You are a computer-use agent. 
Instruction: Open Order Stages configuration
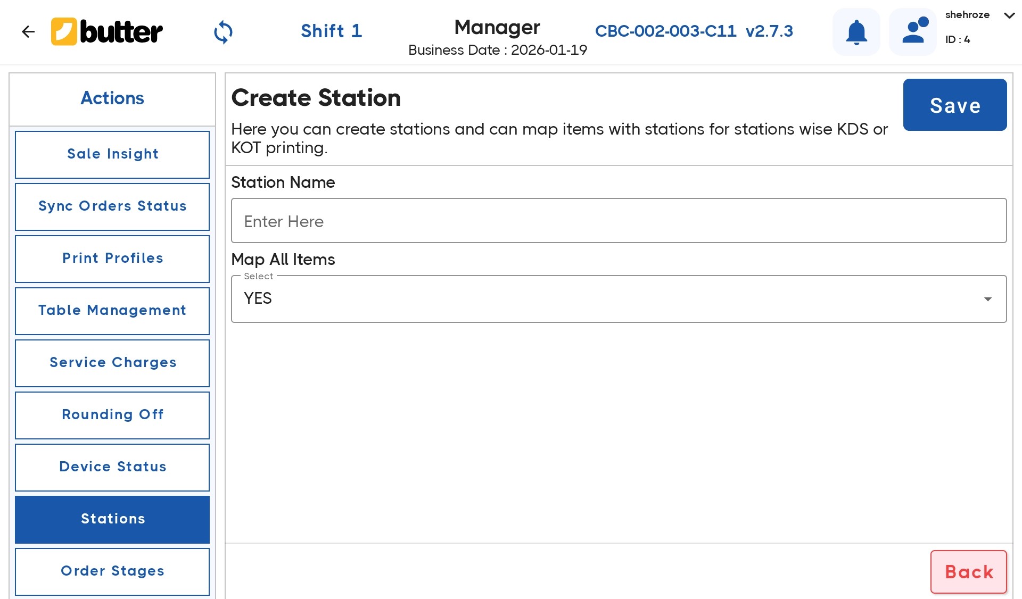coord(112,571)
